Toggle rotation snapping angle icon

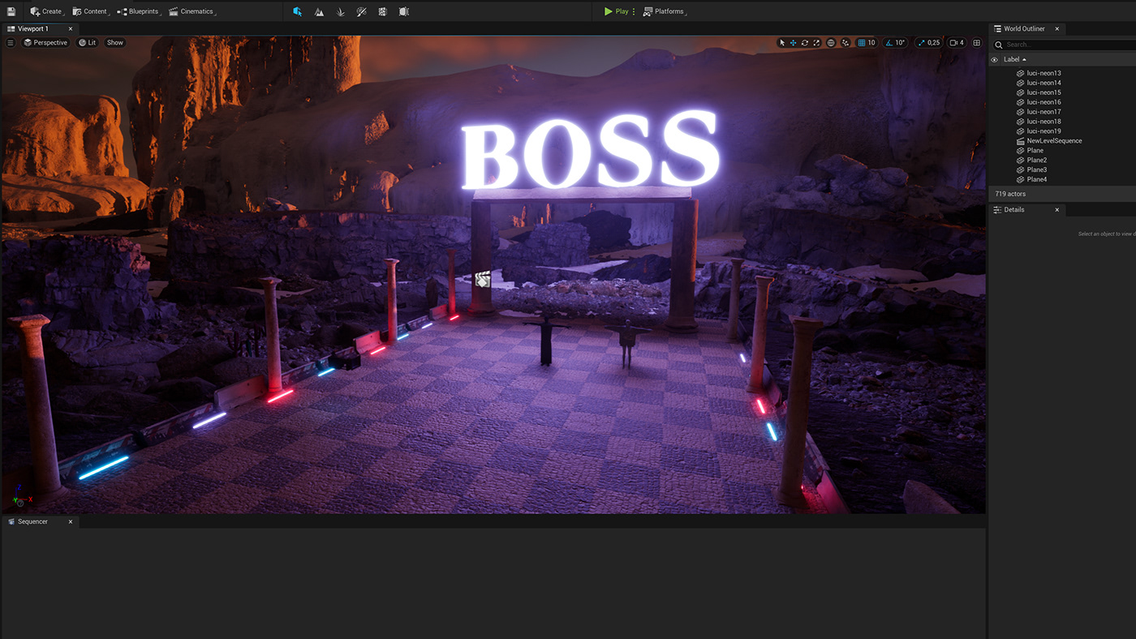point(889,43)
